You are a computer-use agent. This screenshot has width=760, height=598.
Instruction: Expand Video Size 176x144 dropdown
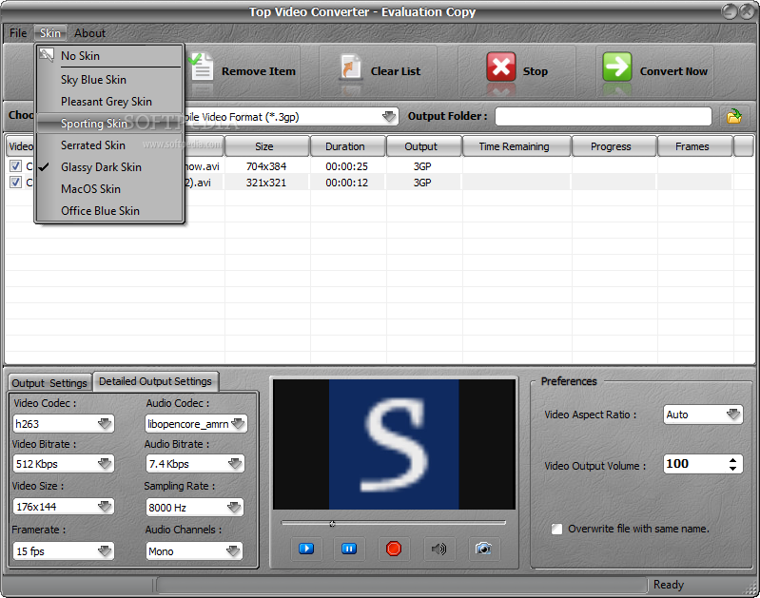click(x=105, y=507)
